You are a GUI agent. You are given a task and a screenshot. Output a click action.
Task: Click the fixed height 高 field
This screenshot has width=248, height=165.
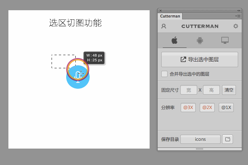coord(211,90)
